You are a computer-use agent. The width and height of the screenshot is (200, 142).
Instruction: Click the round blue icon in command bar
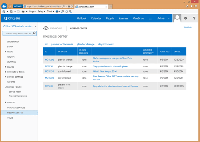coord(66,12)
